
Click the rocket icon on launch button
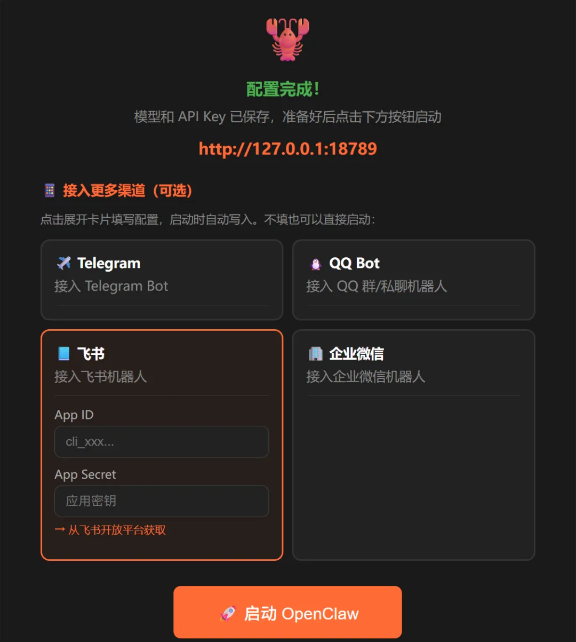pos(228,614)
